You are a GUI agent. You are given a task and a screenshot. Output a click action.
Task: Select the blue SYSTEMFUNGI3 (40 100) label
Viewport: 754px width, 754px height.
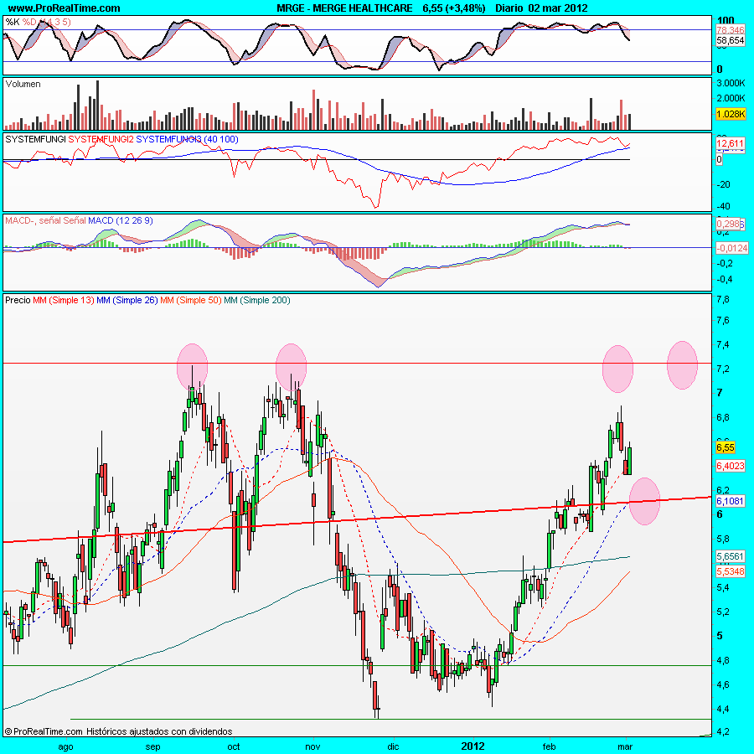(187, 139)
